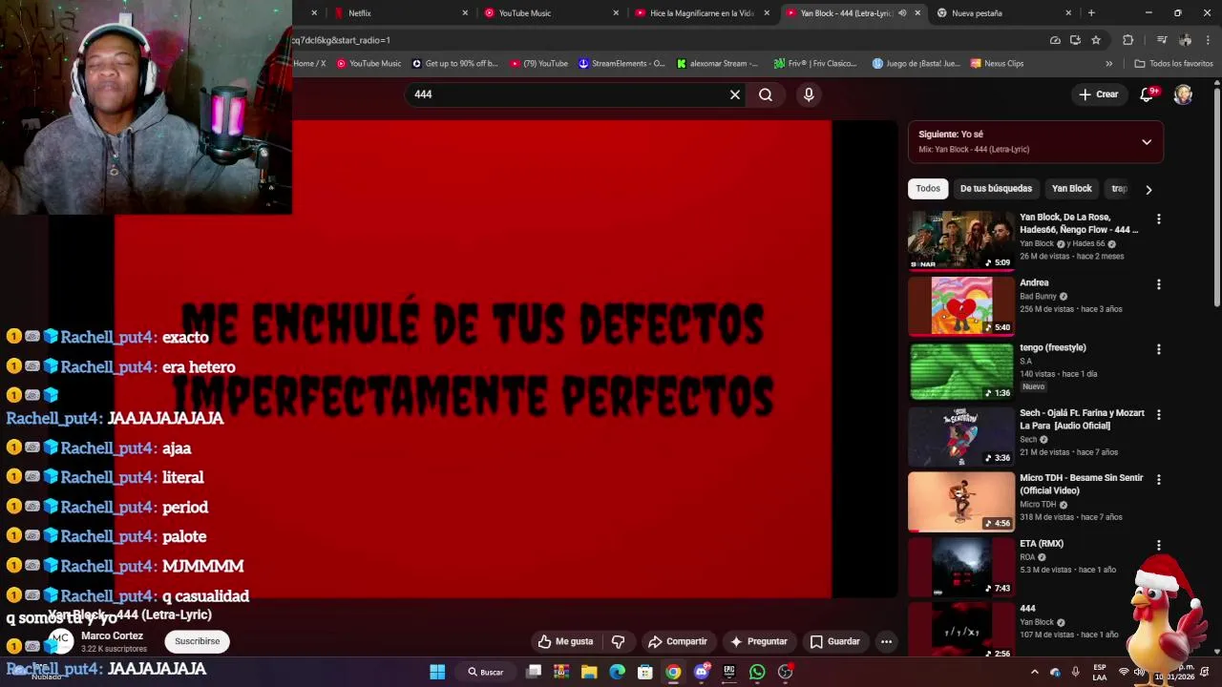This screenshot has width=1222, height=687.
Task: Open options menu for Micro TDH video
Action: (1158, 480)
